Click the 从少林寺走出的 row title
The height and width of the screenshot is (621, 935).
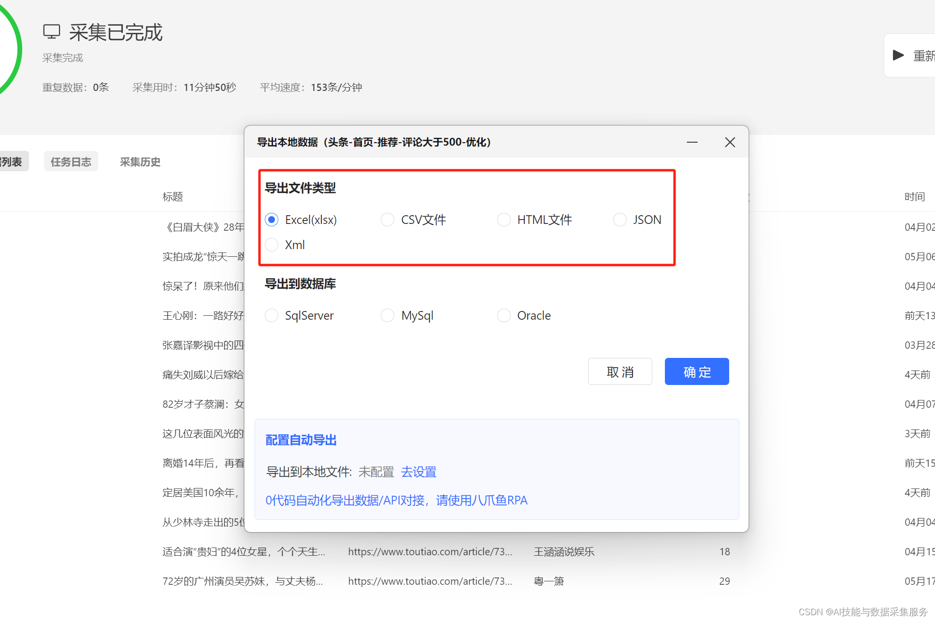(203, 522)
